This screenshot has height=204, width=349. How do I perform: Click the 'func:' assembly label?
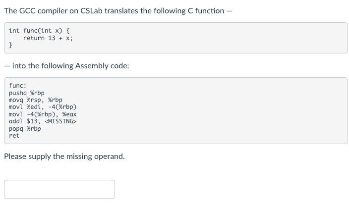click(18, 86)
